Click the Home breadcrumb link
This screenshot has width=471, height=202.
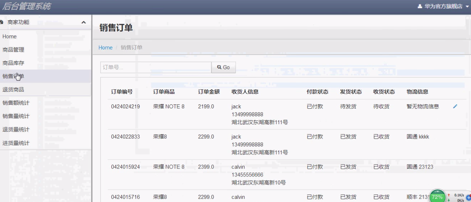pos(106,48)
